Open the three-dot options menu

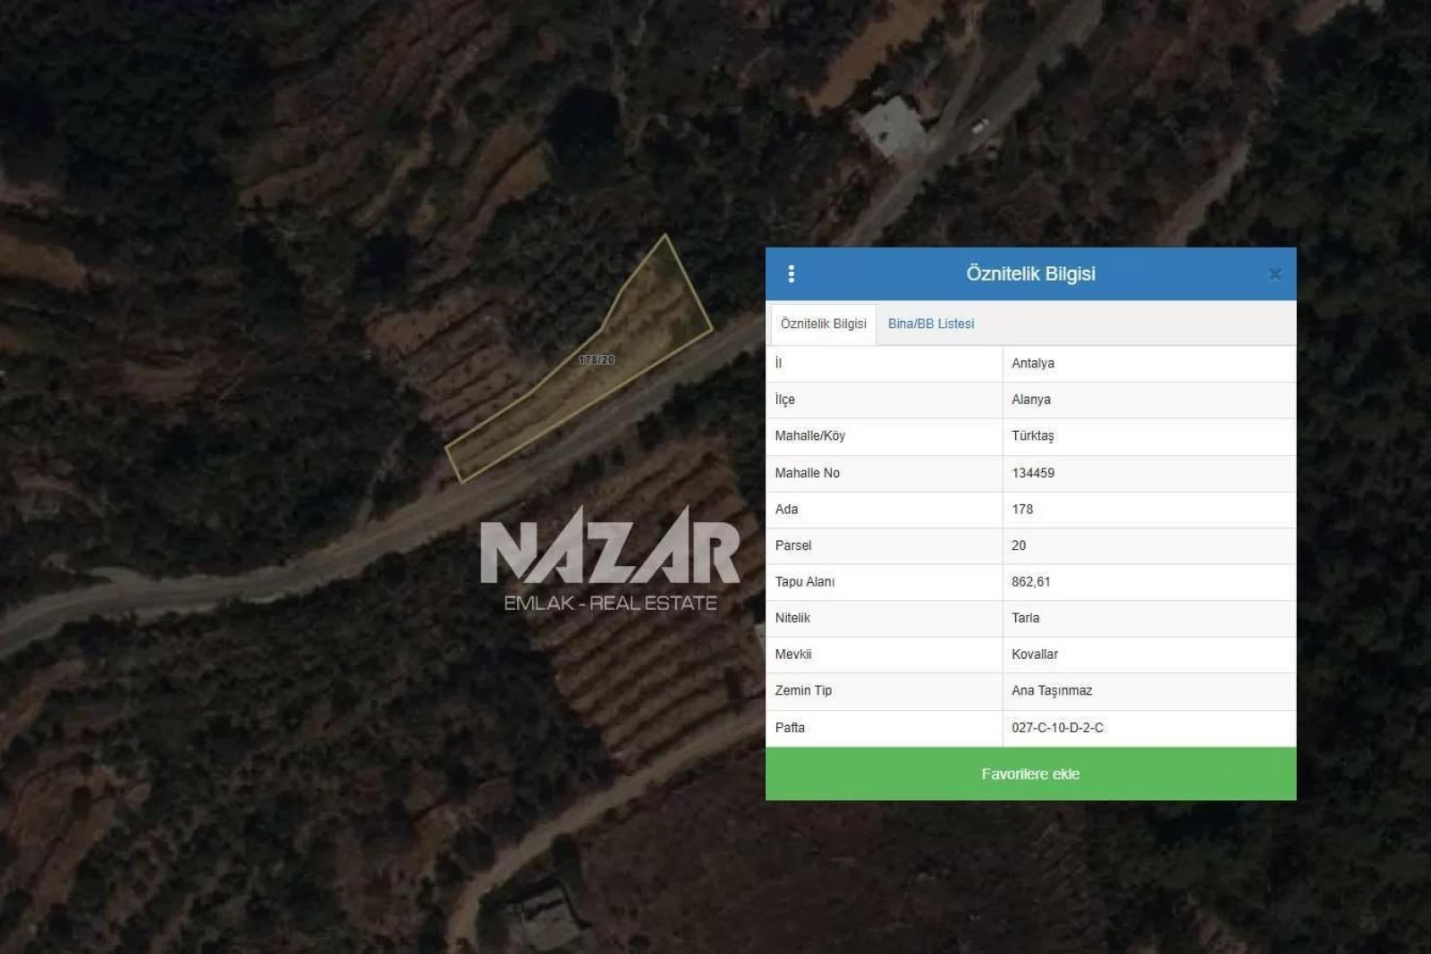pyautogui.click(x=791, y=274)
